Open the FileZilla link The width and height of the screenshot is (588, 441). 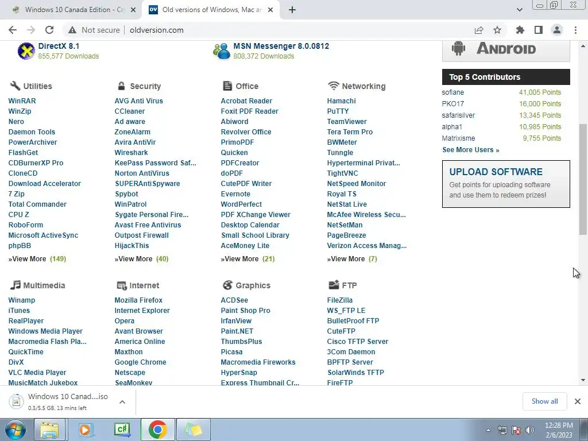pyautogui.click(x=340, y=300)
